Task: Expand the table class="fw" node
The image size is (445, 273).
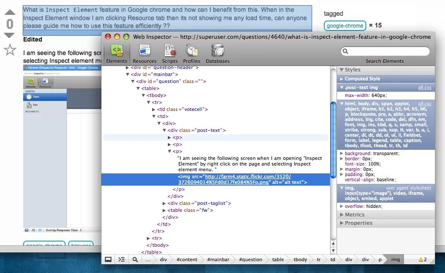Action: [164, 211]
